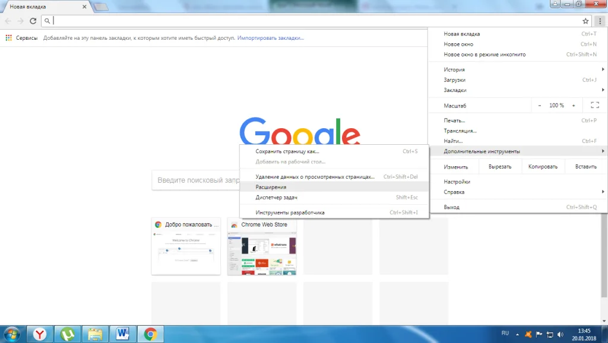Close the Новая вкладка tab
Screen dimensions: 608x343
[84, 7]
